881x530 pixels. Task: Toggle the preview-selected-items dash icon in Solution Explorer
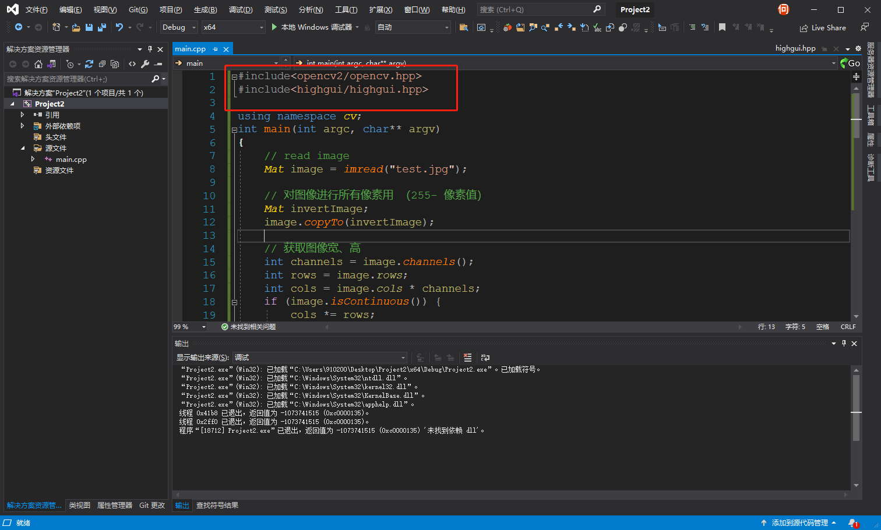158,64
